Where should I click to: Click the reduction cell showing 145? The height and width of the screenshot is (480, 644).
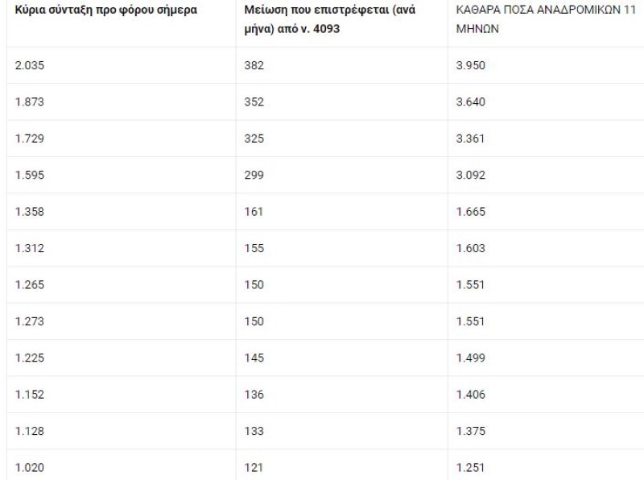pyautogui.click(x=254, y=358)
